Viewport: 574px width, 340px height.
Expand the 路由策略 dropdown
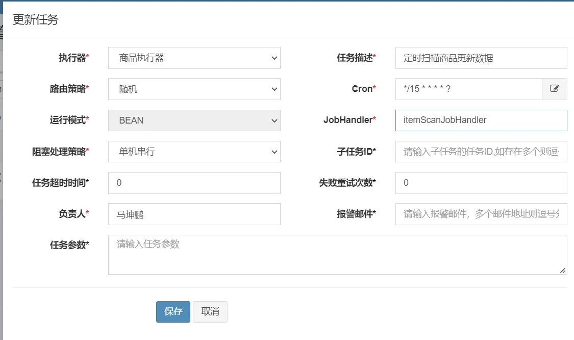point(194,89)
